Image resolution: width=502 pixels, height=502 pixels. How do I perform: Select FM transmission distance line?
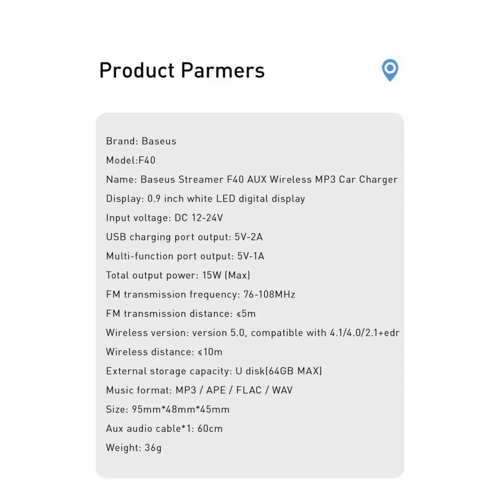tap(181, 314)
